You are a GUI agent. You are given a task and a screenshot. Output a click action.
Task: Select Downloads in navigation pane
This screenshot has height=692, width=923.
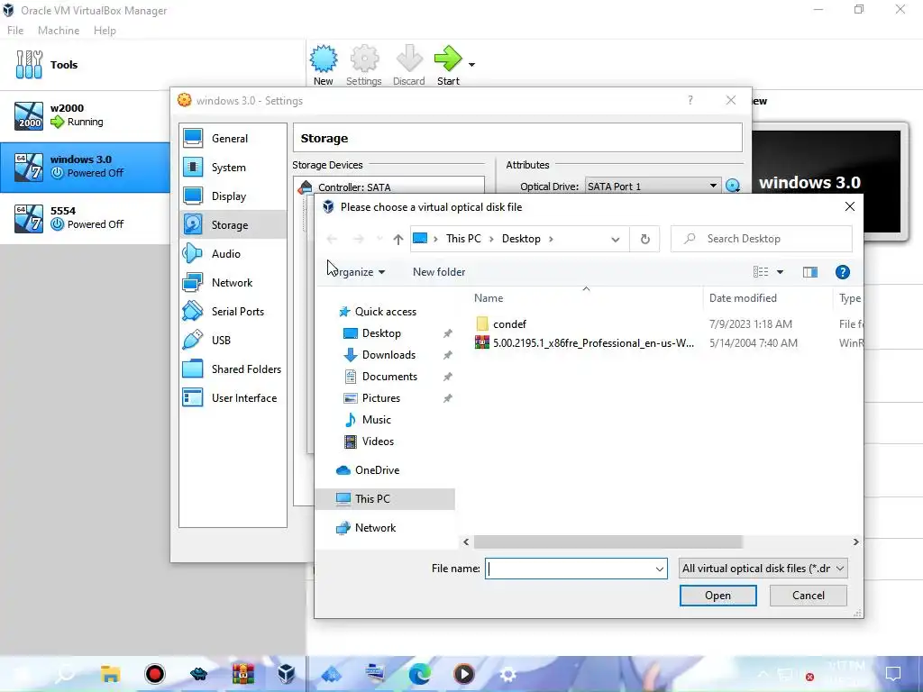click(388, 355)
